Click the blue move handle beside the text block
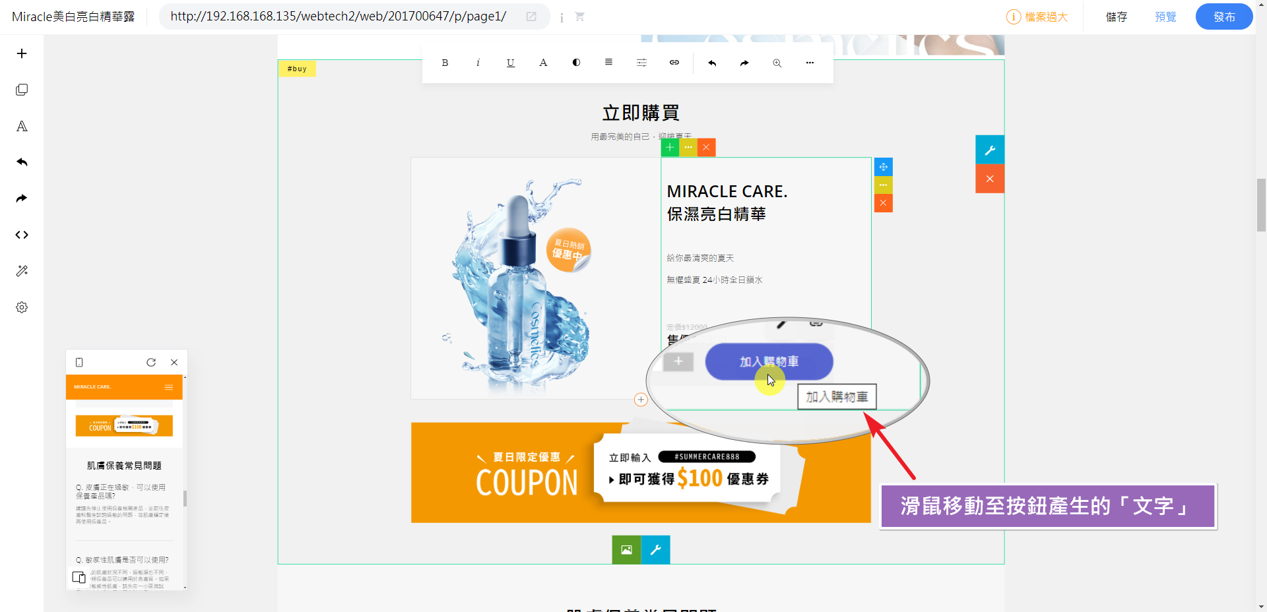The width and height of the screenshot is (1267, 612). (883, 167)
